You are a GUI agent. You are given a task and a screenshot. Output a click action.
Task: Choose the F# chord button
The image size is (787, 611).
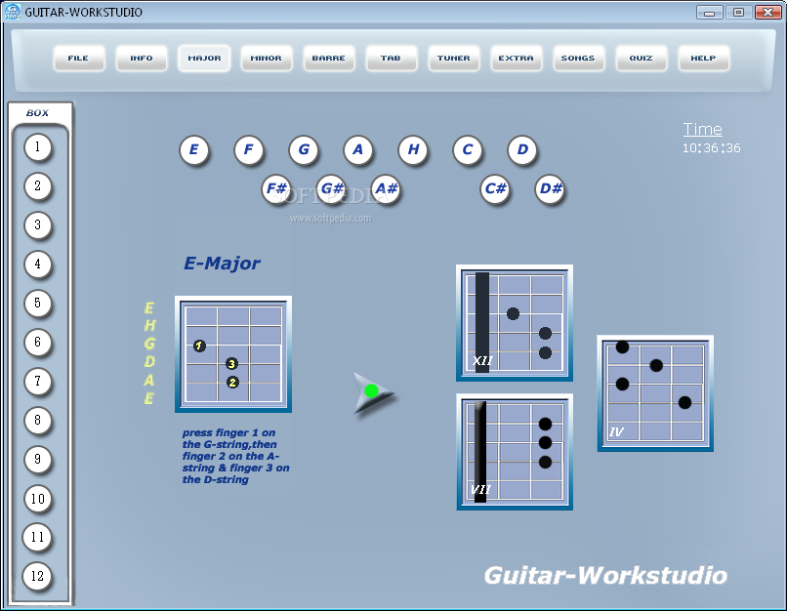[x=276, y=189]
